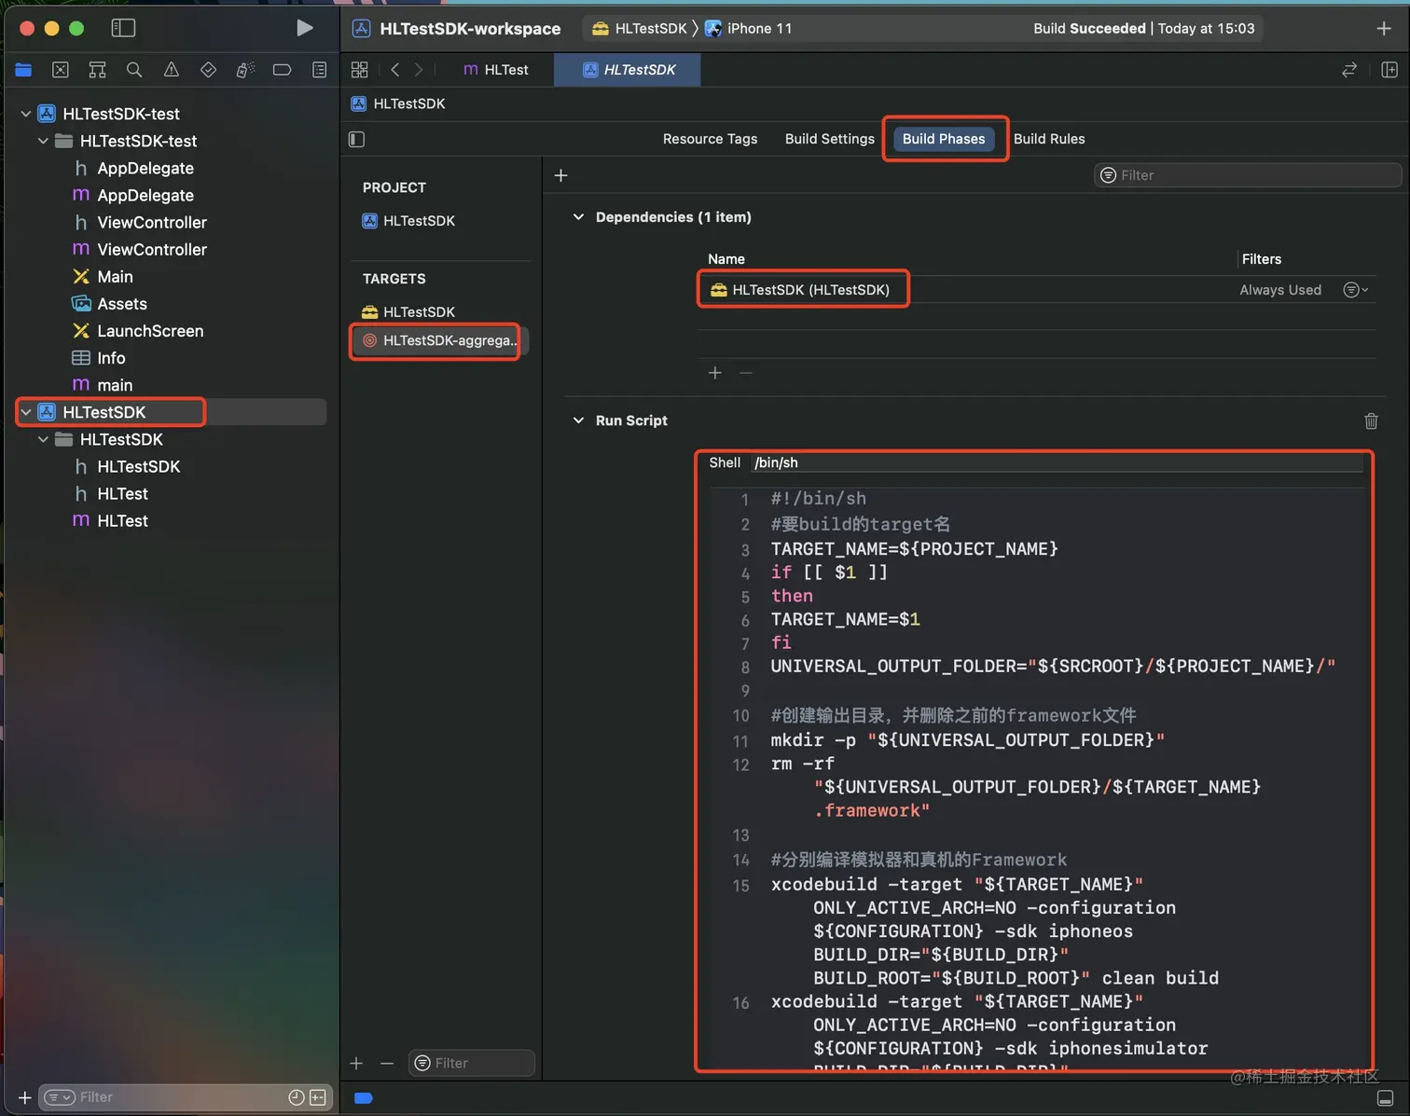1410x1116 pixels.
Task: Add a new target
Action: [356, 1063]
